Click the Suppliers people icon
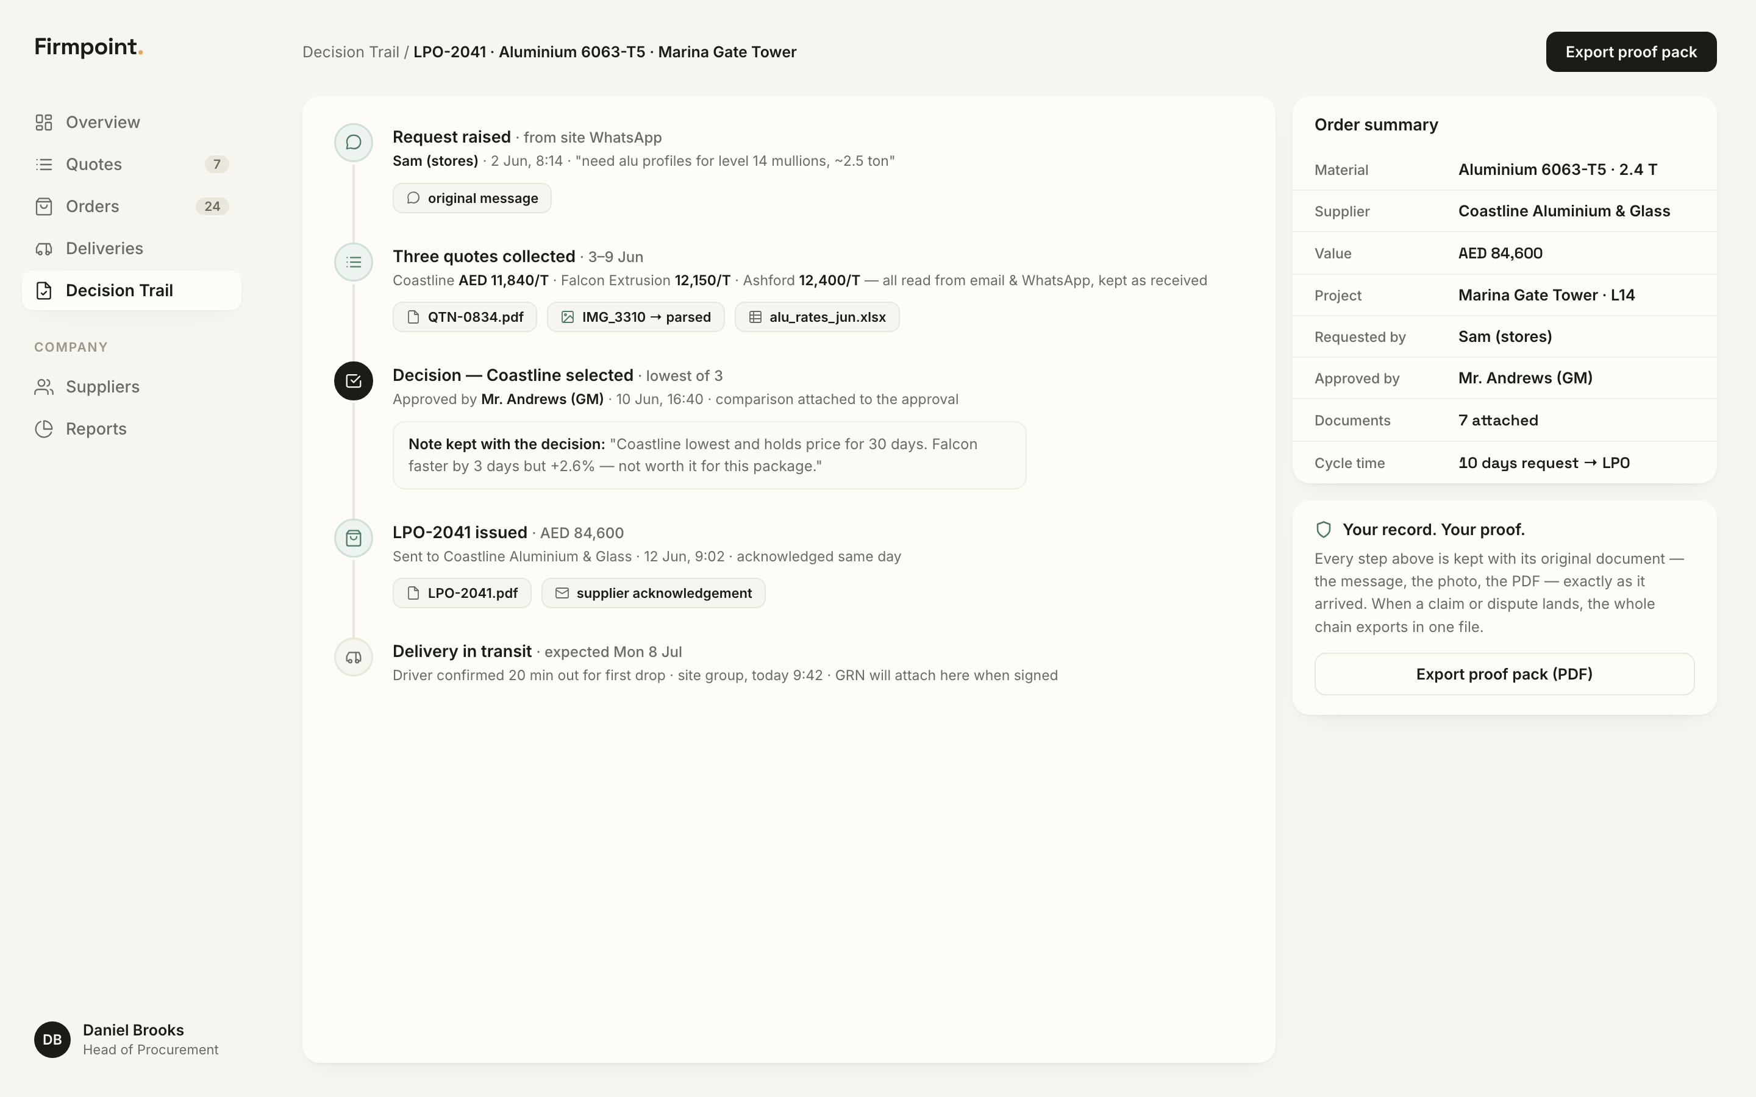 click(43, 387)
